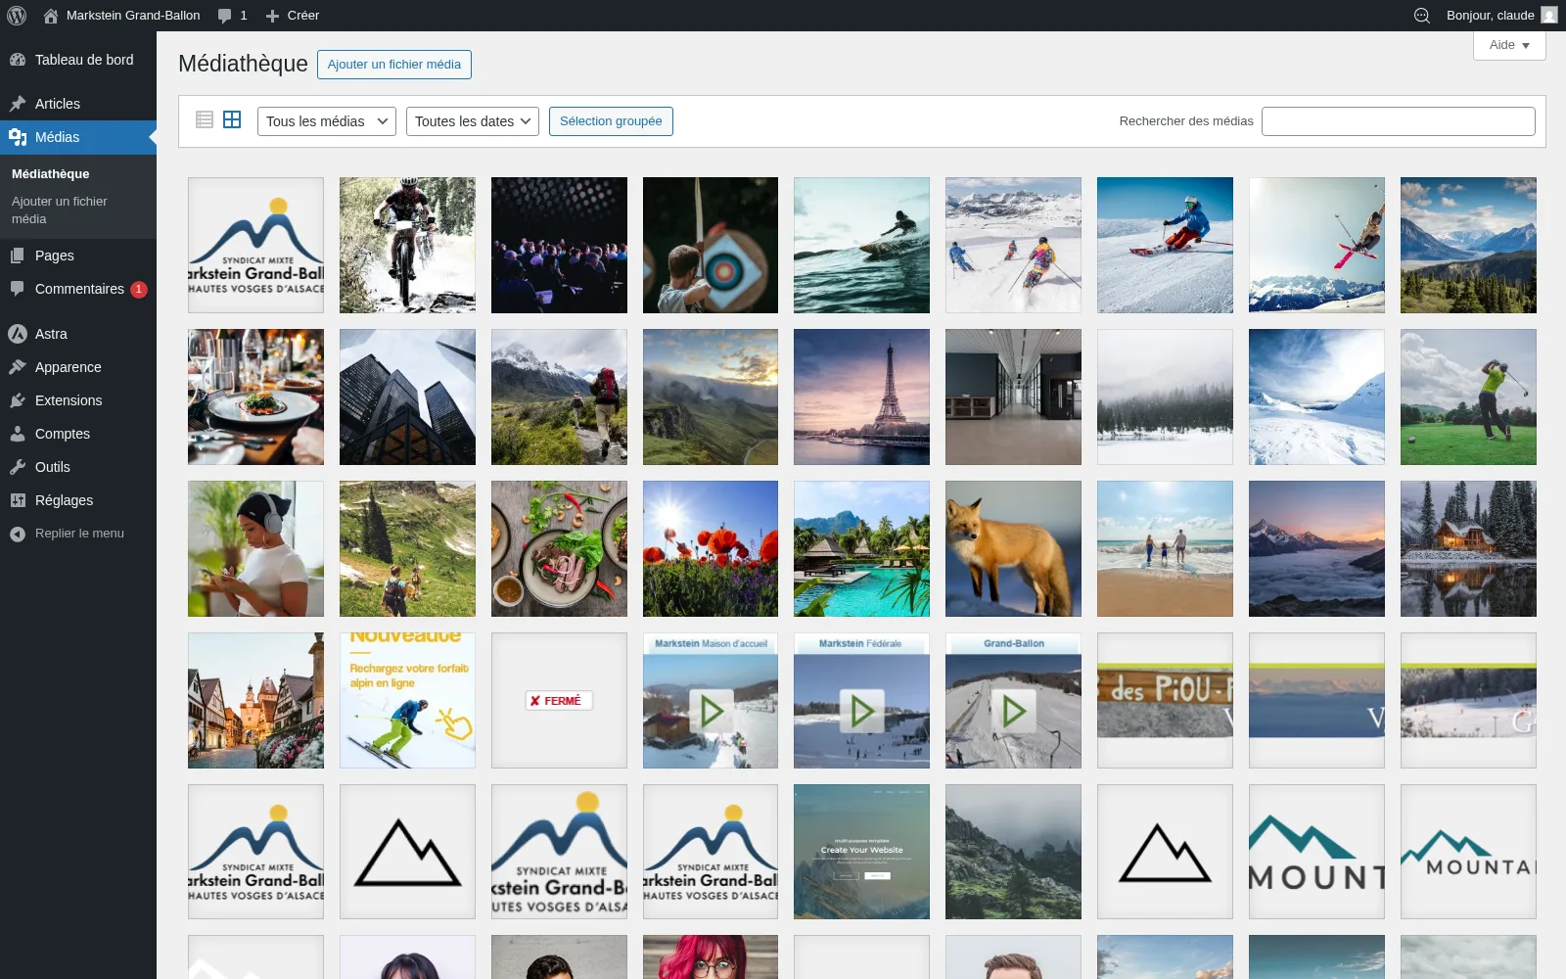
Task: Select the Eiffel Tower image thumbnail
Action: [861, 396]
